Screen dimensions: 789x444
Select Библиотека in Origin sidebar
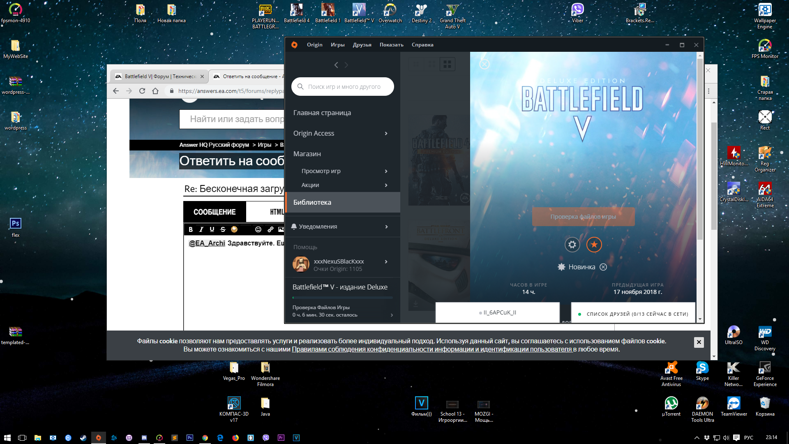point(343,202)
